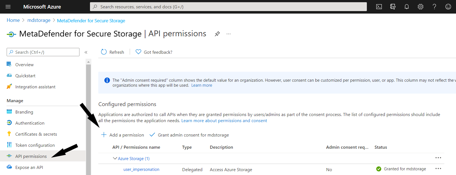The width and height of the screenshot is (456, 175).
Task: Click the Quickstart cloud icon
Action: 9,75
